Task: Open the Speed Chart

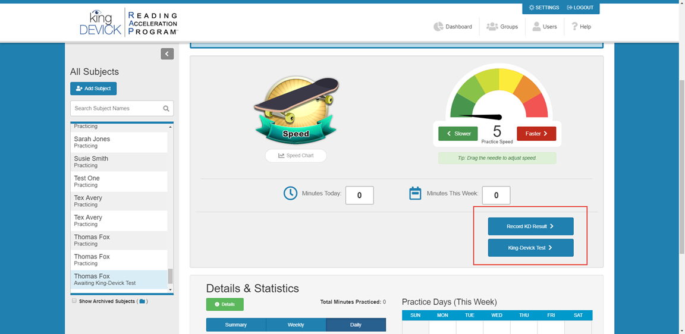Action: pyautogui.click(x=296, y=156)
